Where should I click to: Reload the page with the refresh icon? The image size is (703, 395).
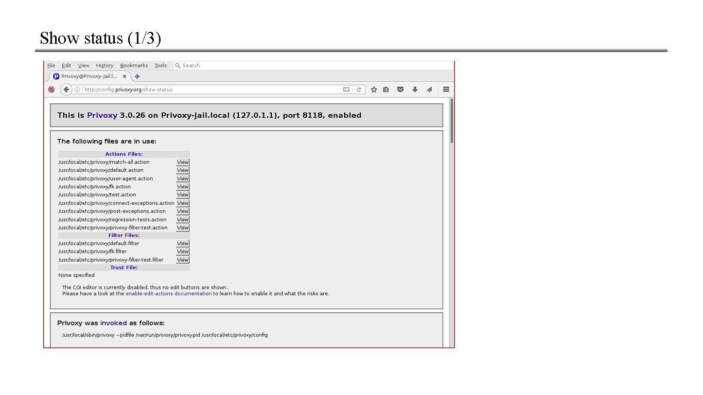[359, 89]
